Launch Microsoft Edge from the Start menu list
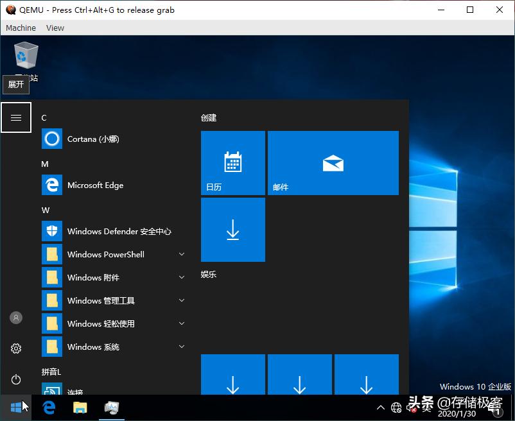This screenshot has width=515, height=421. pyautogui.click(x=94, y=185)
